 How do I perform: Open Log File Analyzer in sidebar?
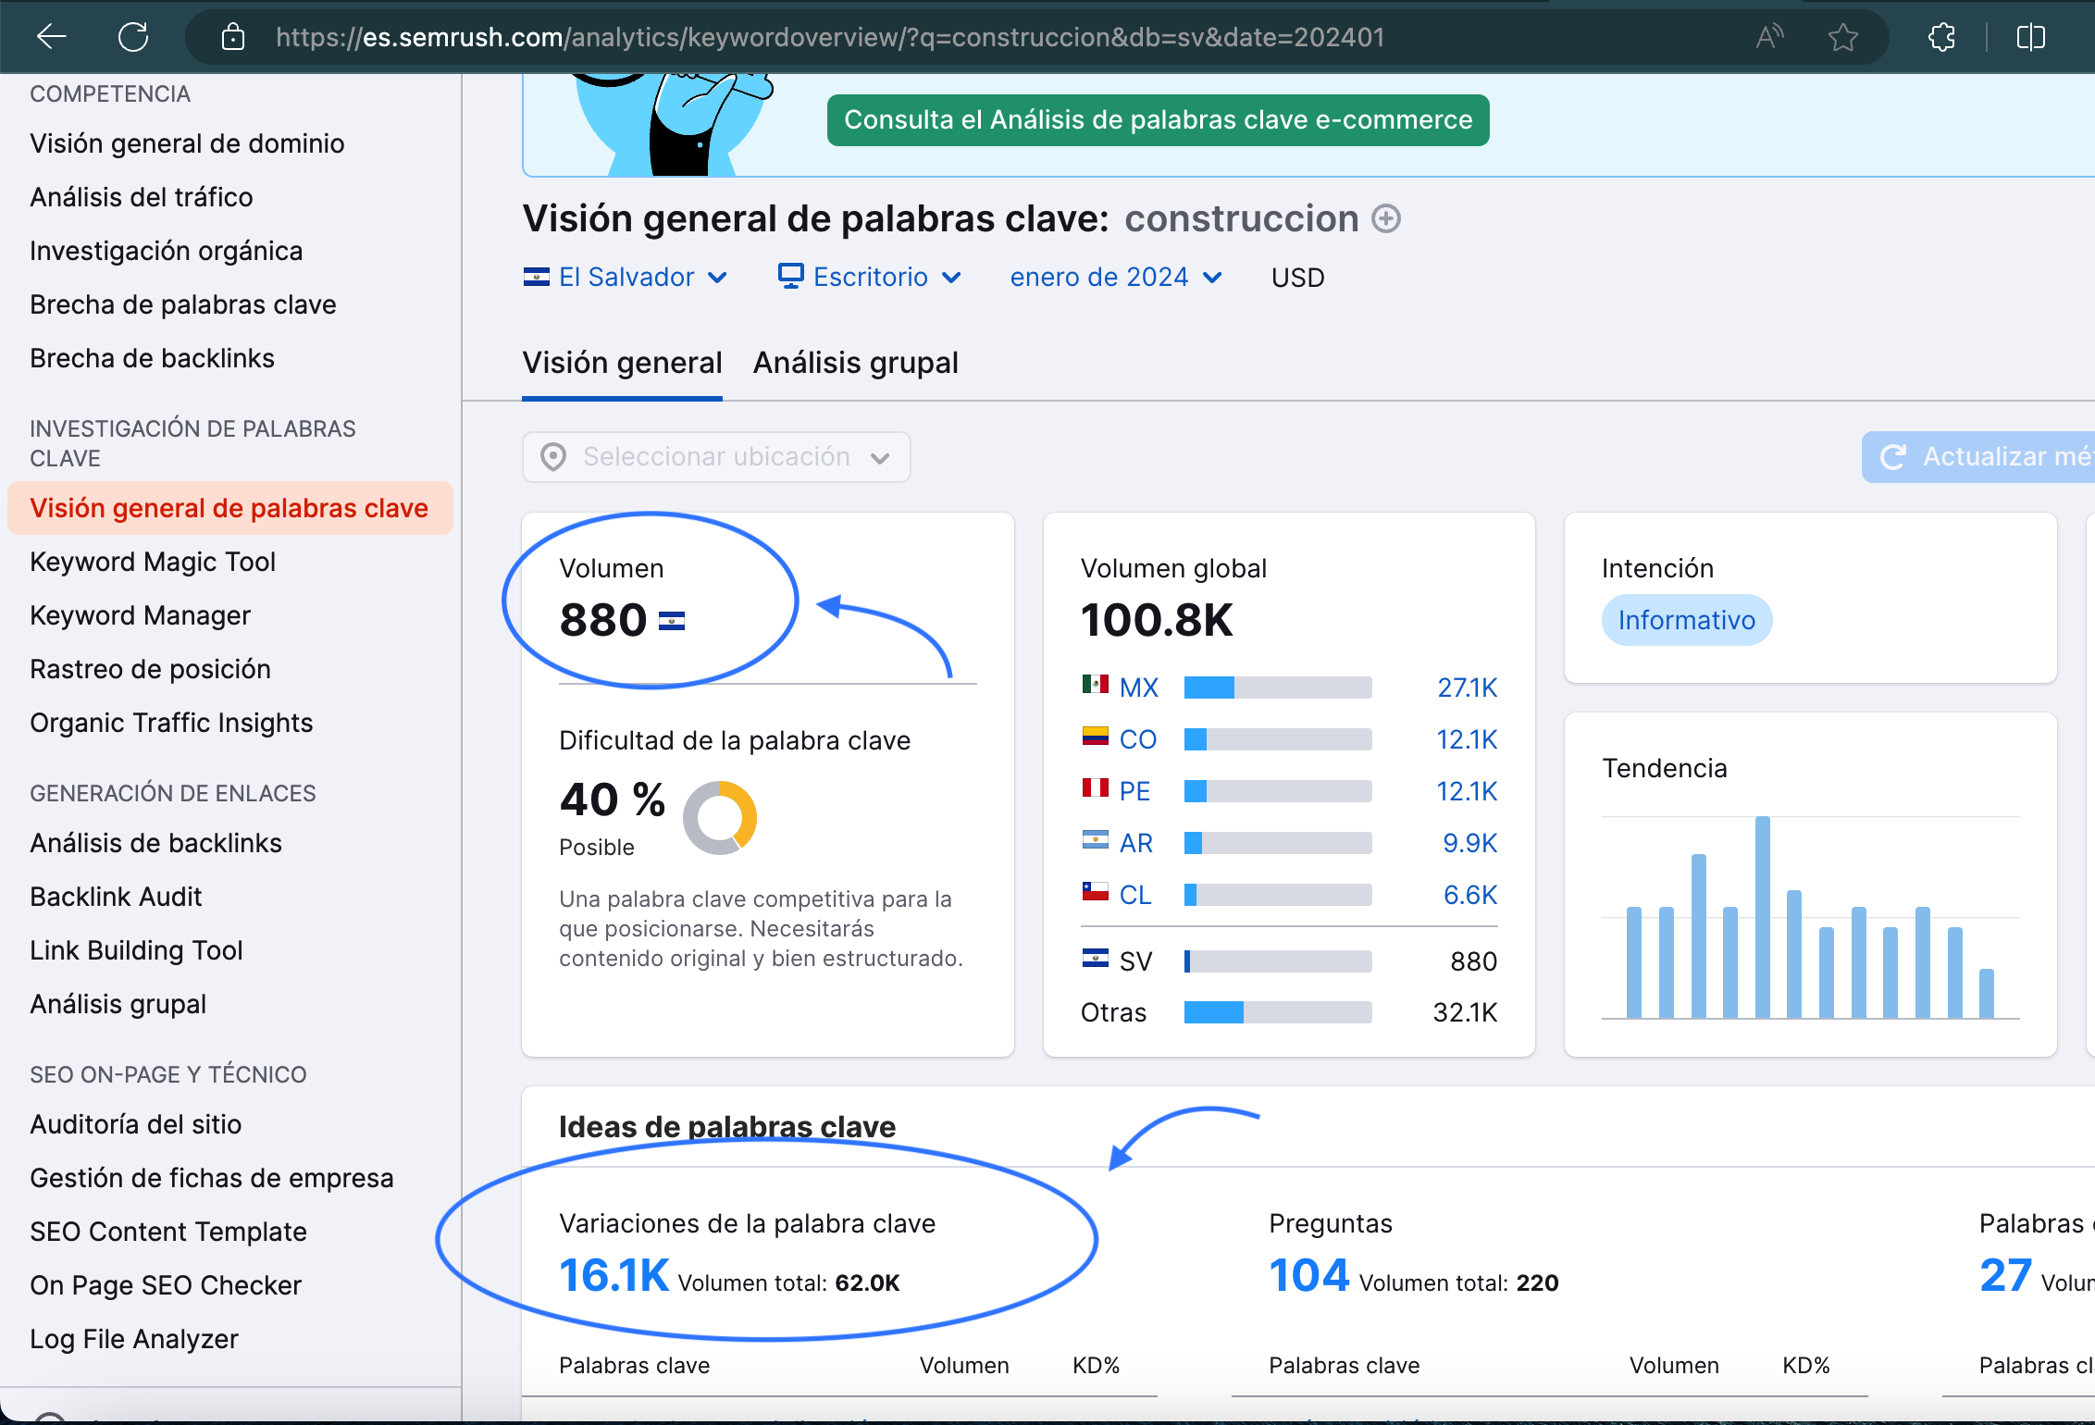click(x=134, y=1339)
